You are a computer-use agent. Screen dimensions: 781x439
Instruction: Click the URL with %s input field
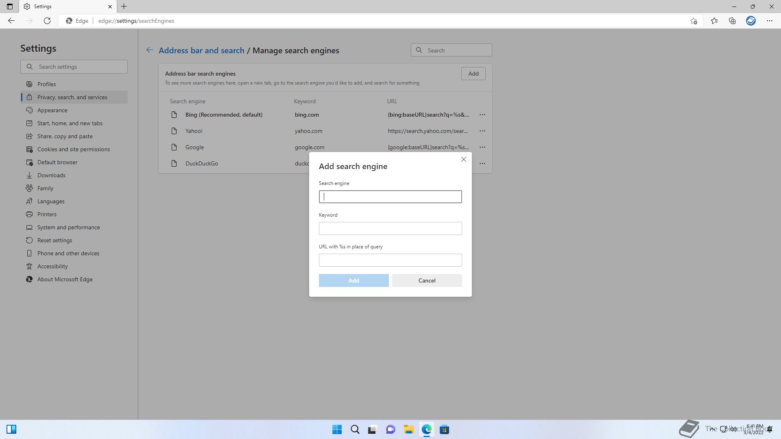coord(390,260)
